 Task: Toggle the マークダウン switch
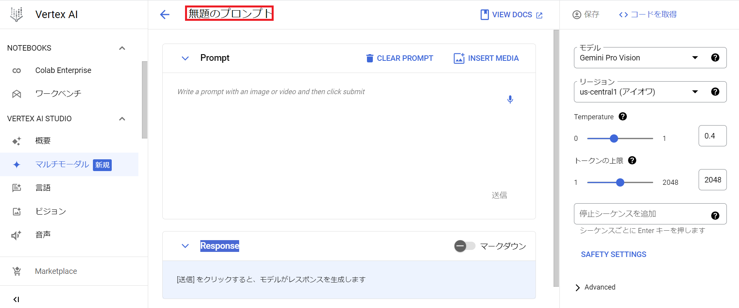(465, 246)
